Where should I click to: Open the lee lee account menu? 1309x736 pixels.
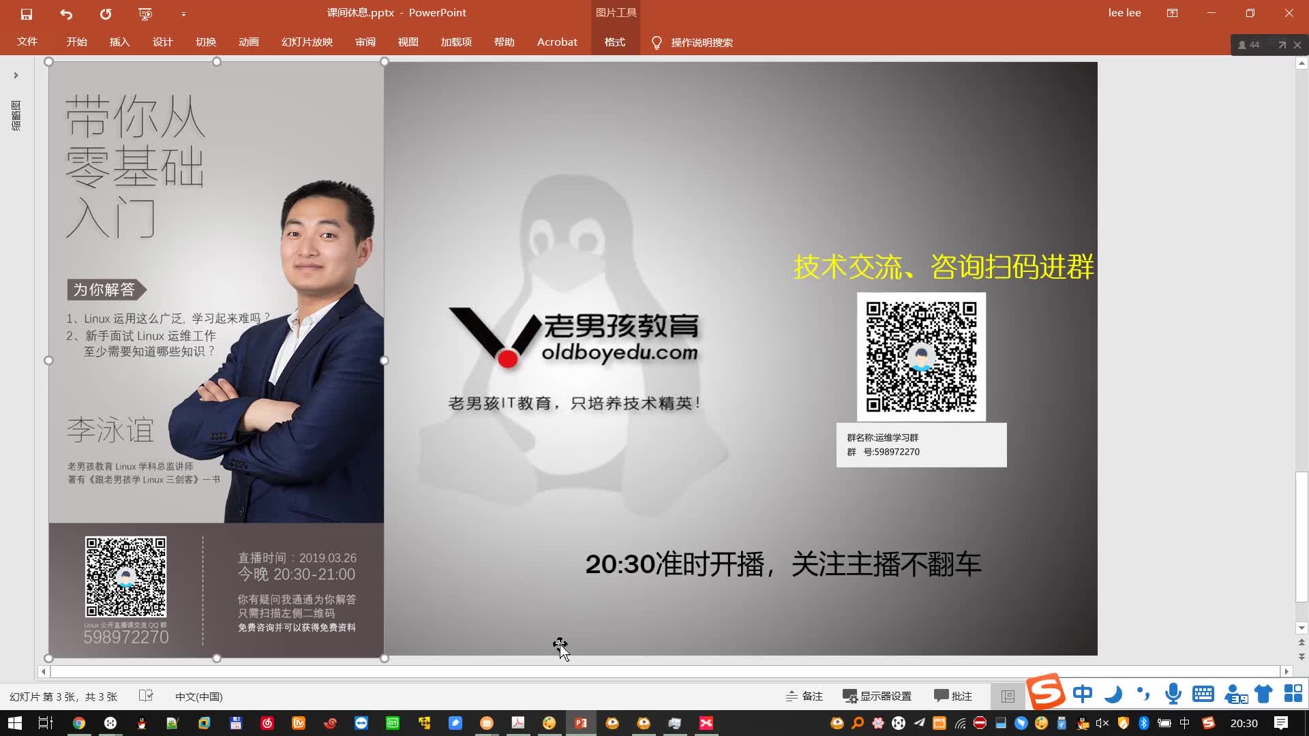tap(1124, 13)
